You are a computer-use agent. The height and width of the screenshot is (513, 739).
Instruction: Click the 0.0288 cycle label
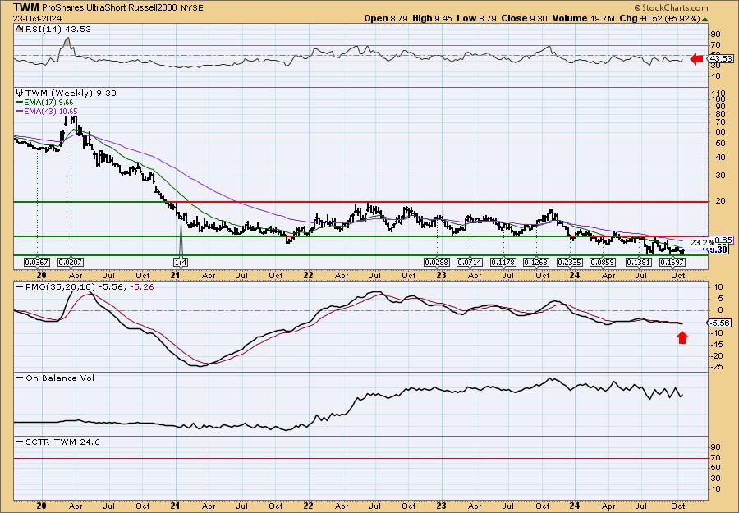coord(437,262)
